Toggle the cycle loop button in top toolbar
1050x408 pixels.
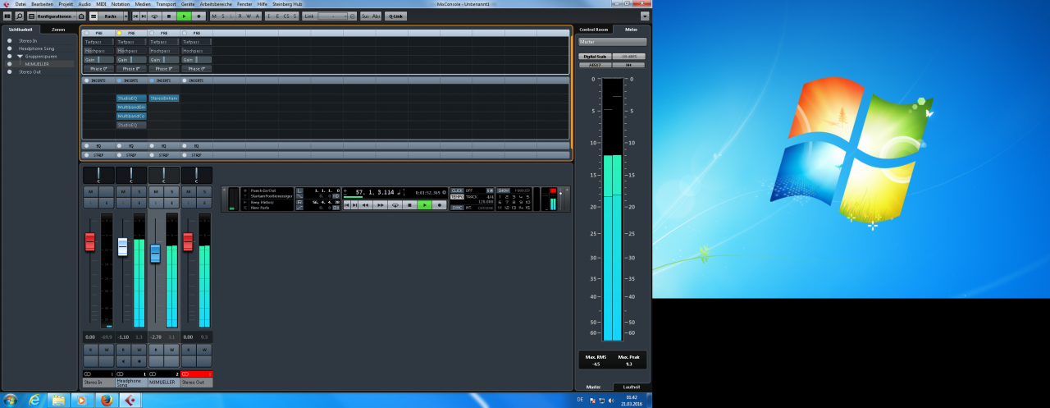coord(154,16)
